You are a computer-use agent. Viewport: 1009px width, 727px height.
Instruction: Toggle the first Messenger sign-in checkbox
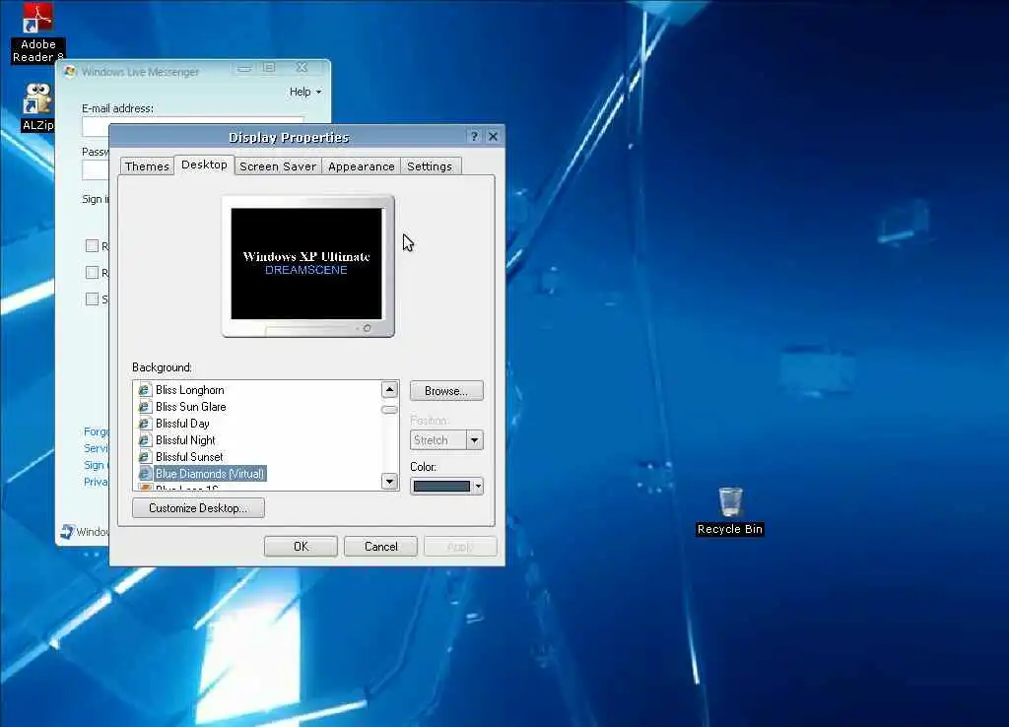(92, 245)
